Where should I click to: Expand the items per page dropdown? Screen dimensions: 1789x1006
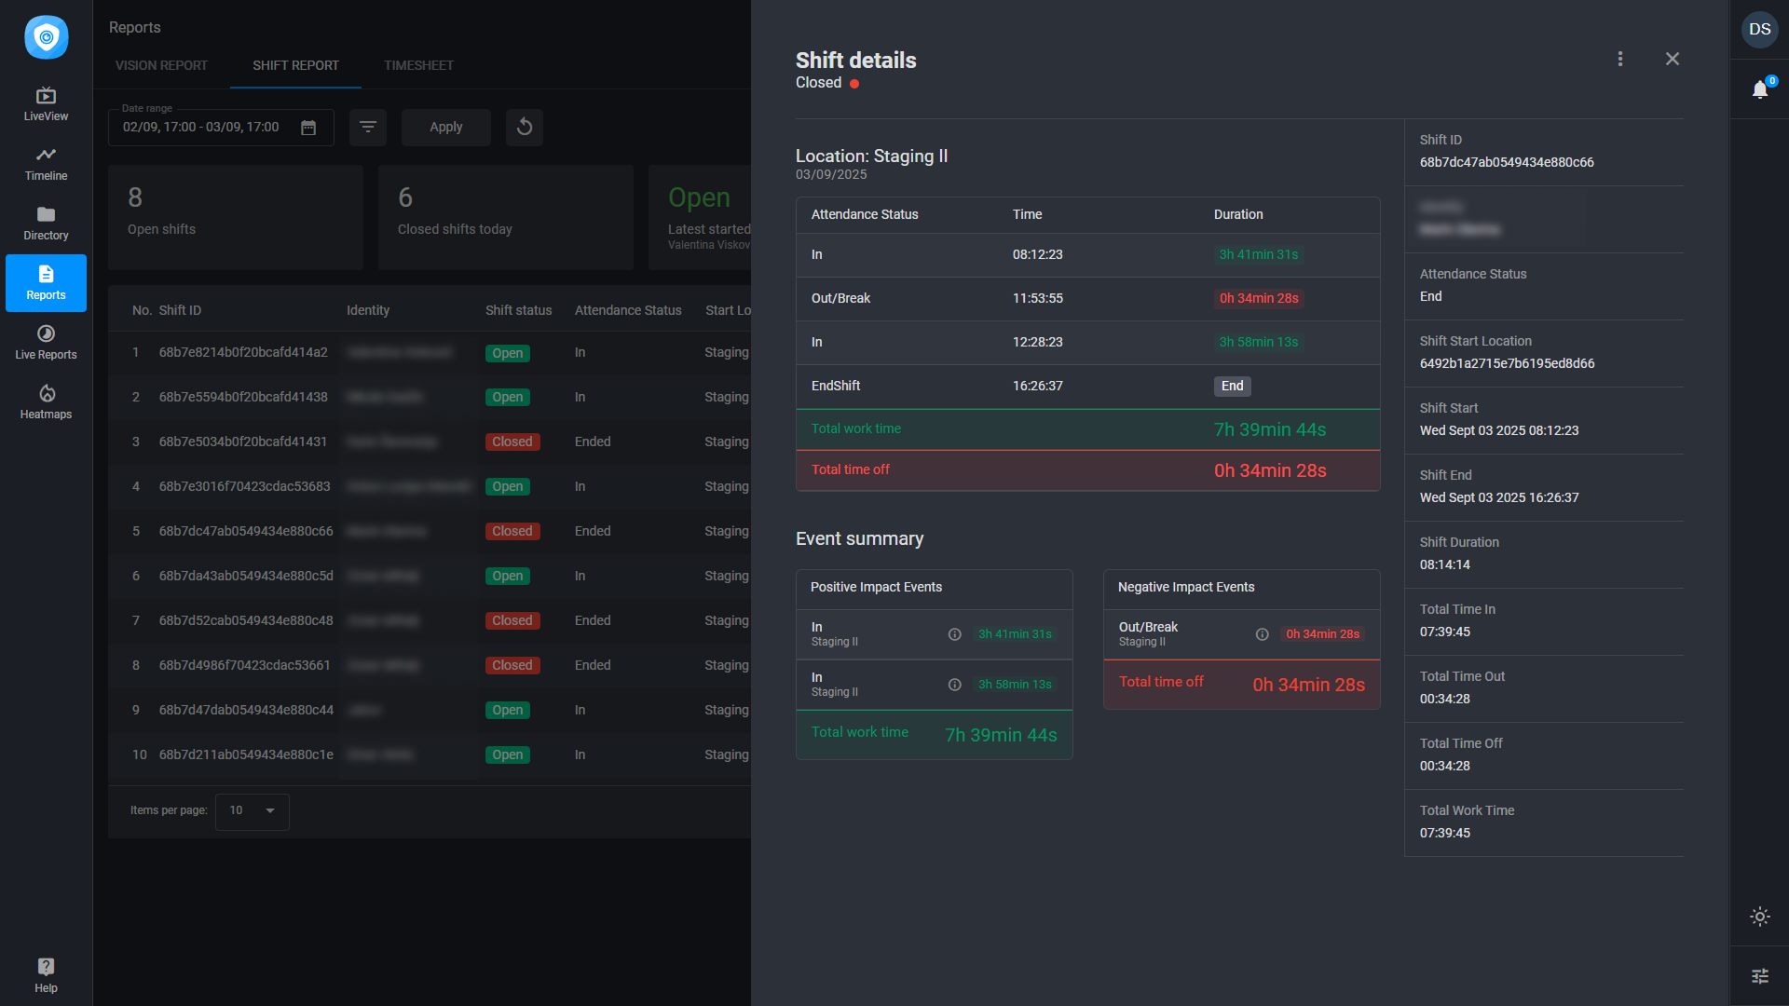click(x=253, y=810)
